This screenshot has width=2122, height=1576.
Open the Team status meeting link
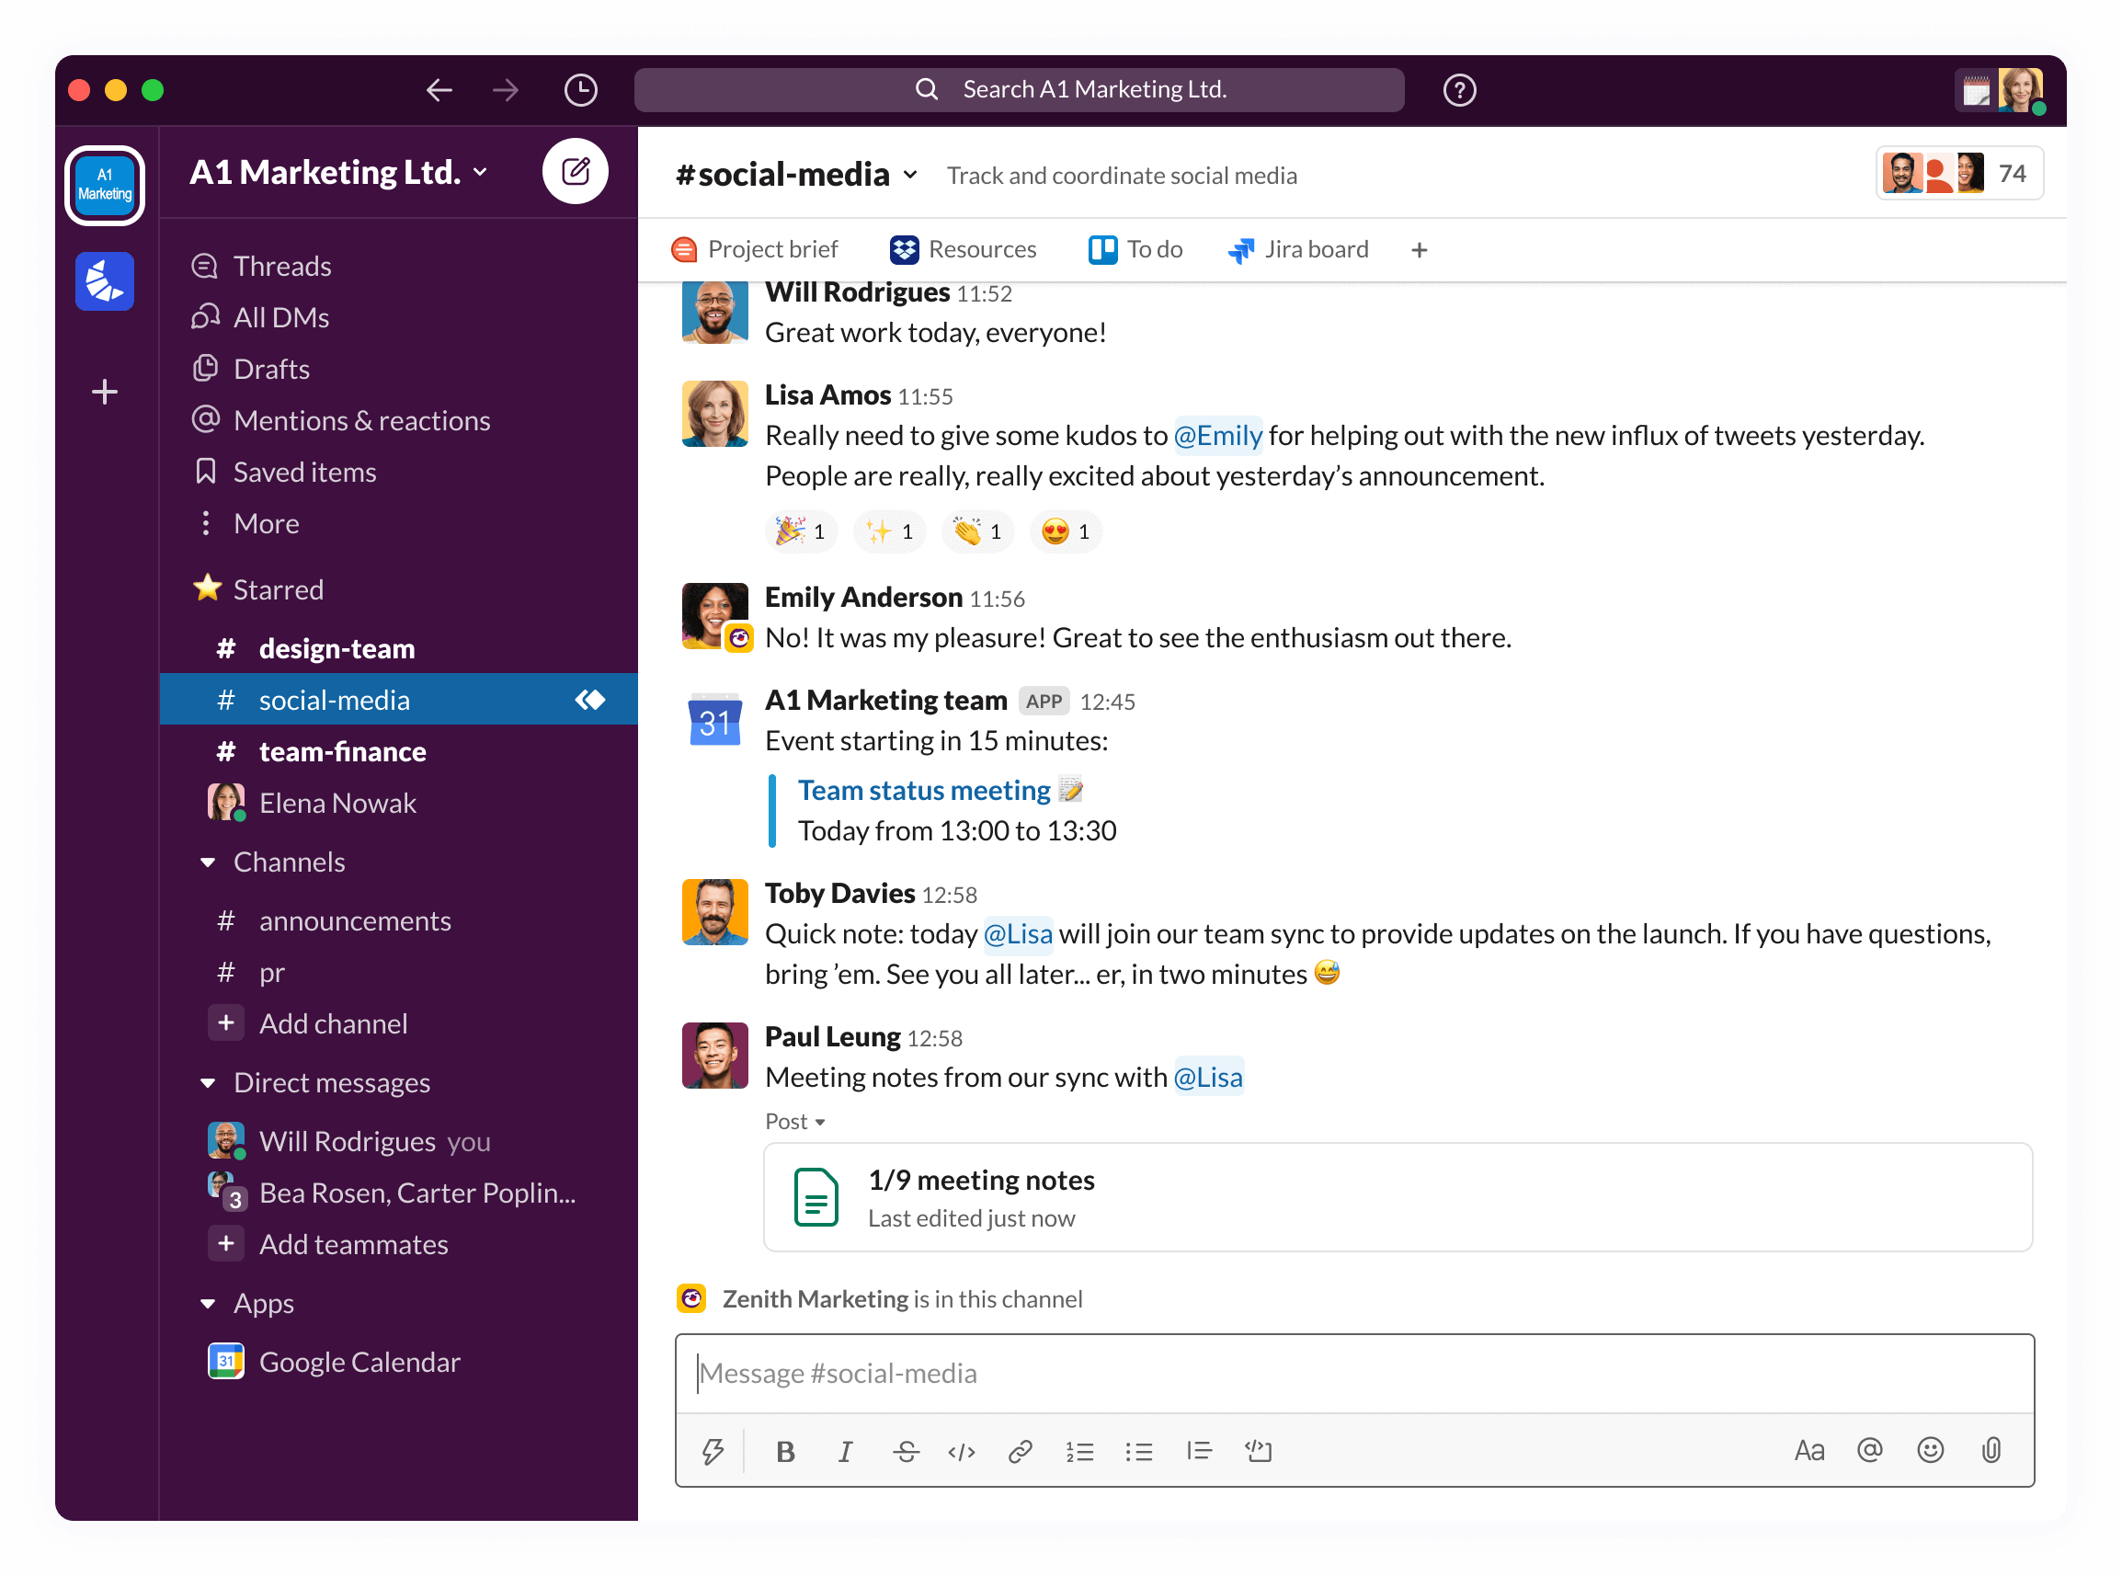pos(921,790)
